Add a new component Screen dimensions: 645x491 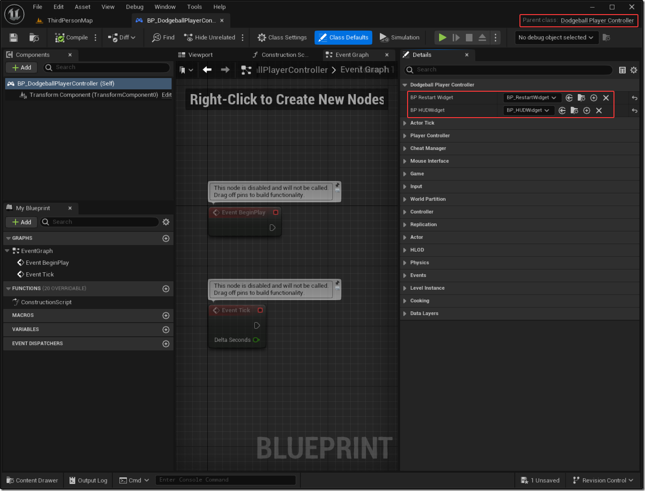(x=22, y=68)
